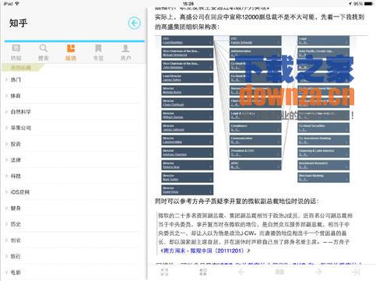Screen dimensions: 376x281
Task: Open the iOS应用 category label
Action: pos(20,192)
